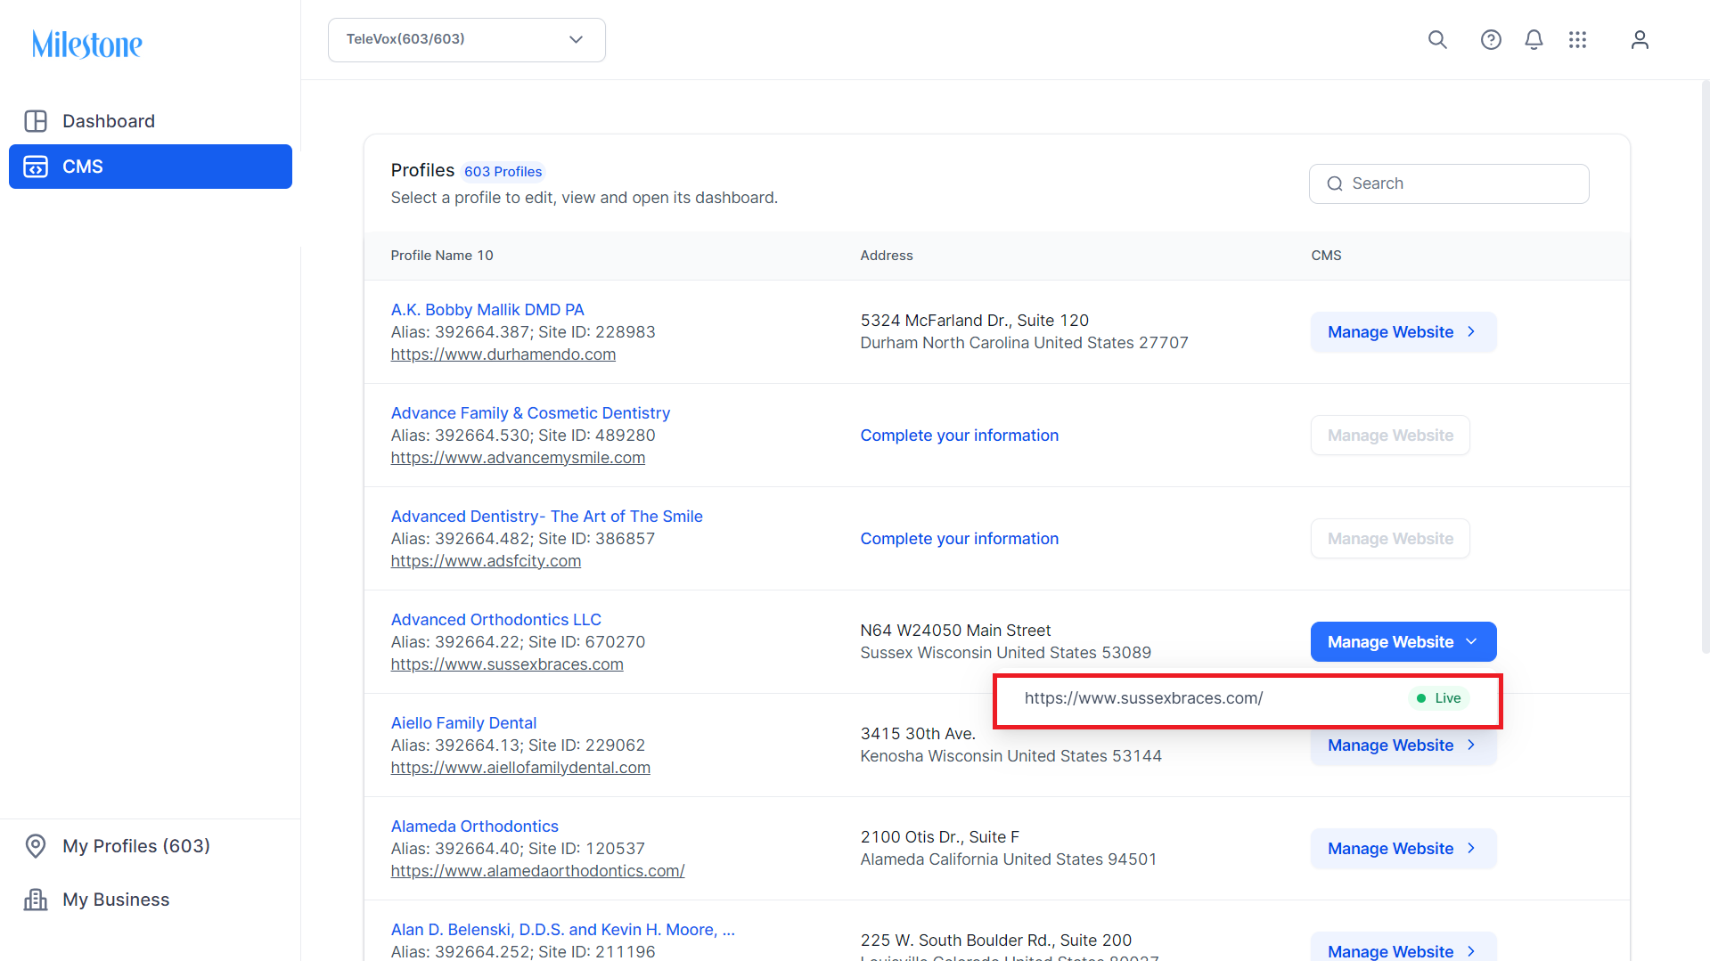Expand Manage Website for Aiello Family Dental
The height and width of the screenshot is (961, 1710).
point(1403,746)
